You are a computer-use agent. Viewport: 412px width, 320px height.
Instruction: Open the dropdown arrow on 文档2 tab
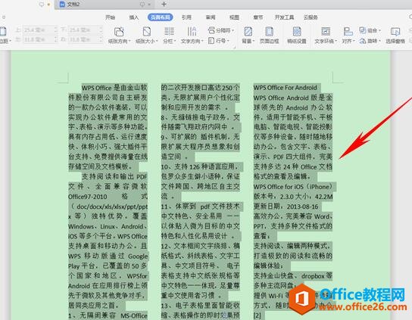point(149,5)
